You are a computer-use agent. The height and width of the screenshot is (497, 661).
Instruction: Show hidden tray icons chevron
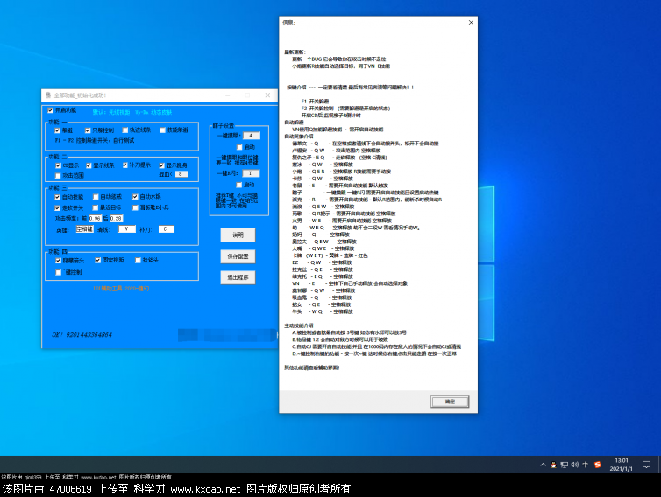click(x=543, y=465)
